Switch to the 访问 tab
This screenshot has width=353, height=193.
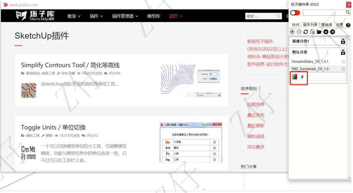pos(295,25)
